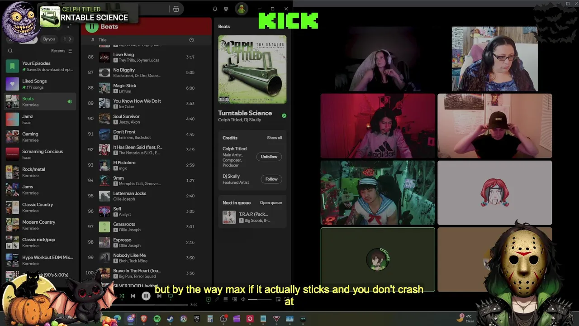579x326 pixels.
Task: Open Liked Songs playlist
Action: [x=41, y=84]
